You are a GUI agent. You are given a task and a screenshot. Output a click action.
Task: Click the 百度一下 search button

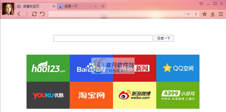[164, 38]
